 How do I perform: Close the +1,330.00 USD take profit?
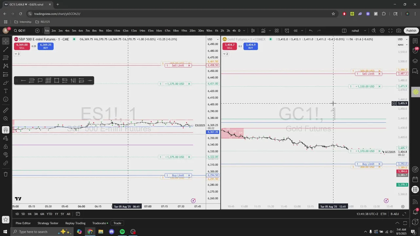[380, 87]
